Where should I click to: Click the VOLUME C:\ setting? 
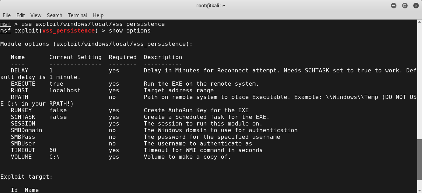pos(55,157)
